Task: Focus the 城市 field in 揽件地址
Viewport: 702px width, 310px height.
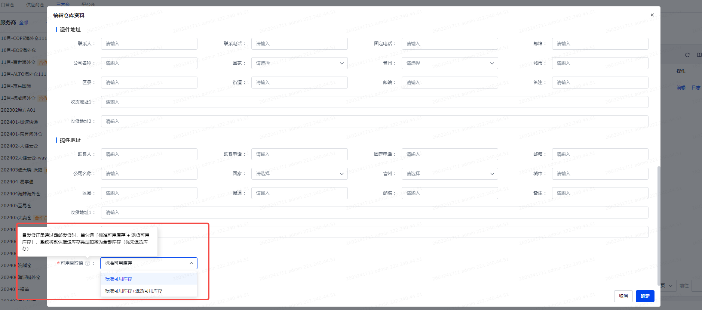Action: [x=600, y=174]
